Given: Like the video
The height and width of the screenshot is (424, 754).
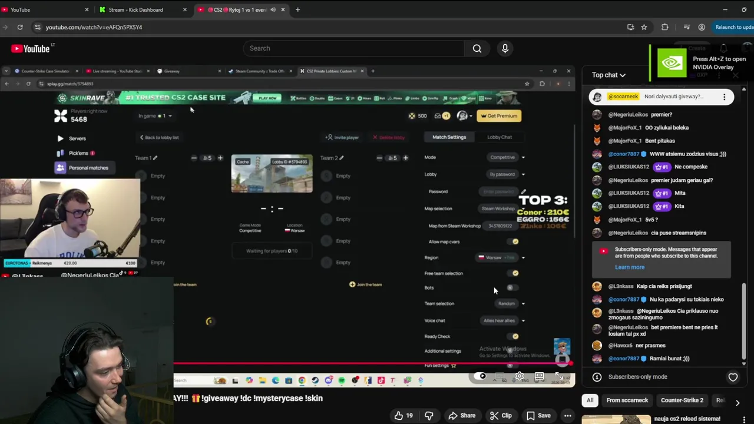Looking at the screenshot, I should pyautogui.click(x=404, y=416).
